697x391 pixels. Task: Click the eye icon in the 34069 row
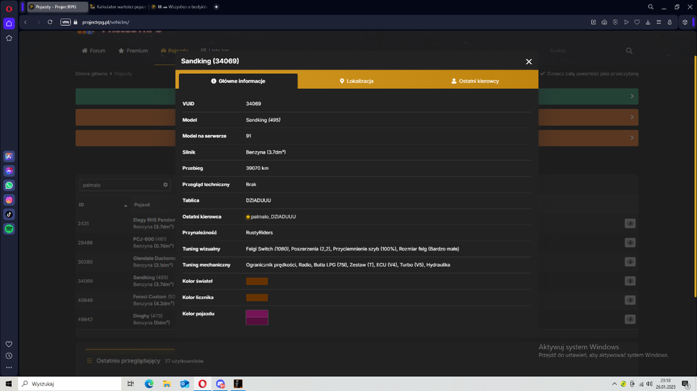pos(630,281)
